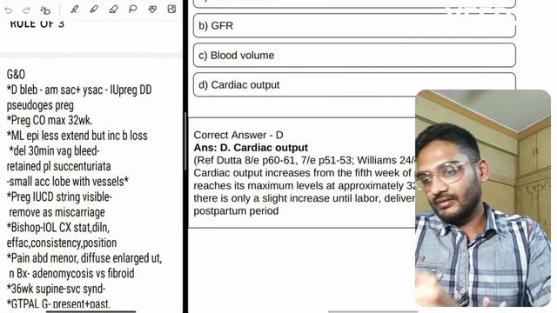557x313 pixels.
Task: Click '*Bishop-IOL CX stat,diln,' line
Action: [x=58, y=227]
